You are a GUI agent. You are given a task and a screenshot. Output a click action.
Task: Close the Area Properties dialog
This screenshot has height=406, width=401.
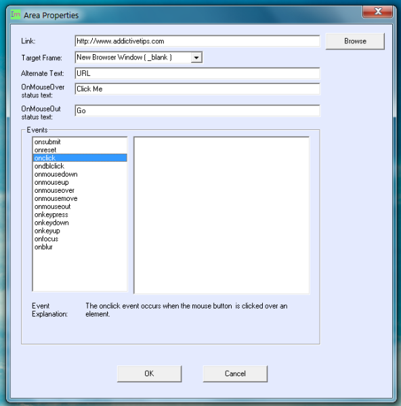point(377,12)
